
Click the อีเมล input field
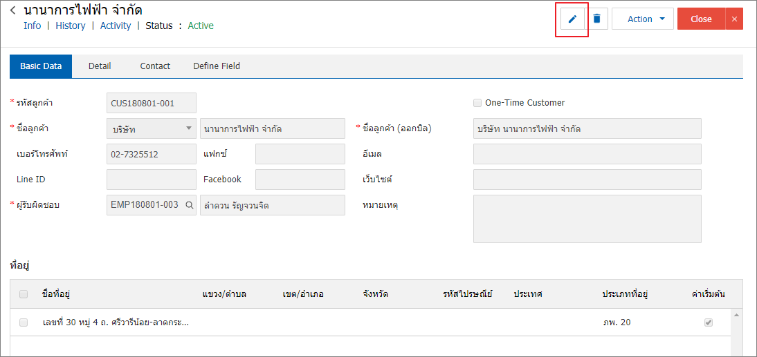(x=587, y=154)
